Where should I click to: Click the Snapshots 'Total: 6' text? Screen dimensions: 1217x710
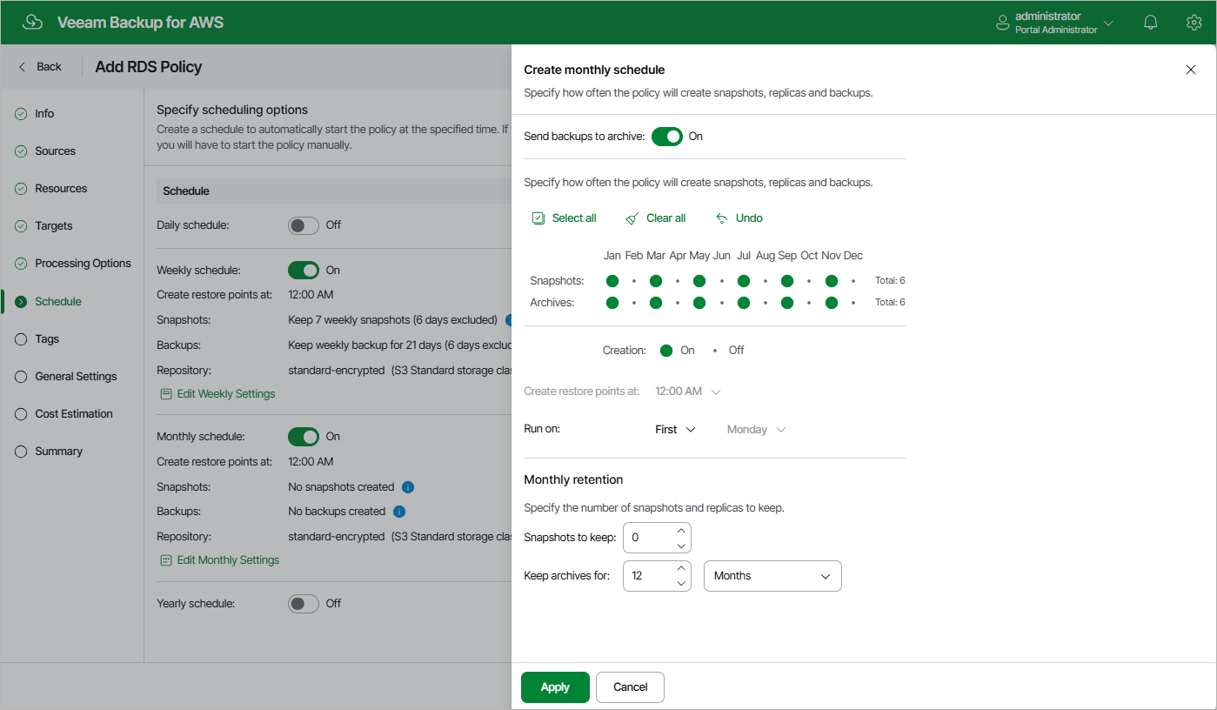click(890, 281)
